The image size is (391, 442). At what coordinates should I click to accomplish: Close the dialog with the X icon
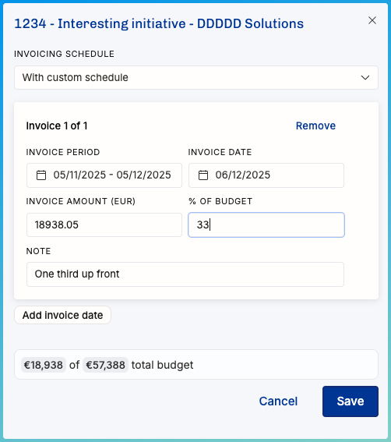tap(372, 20)
